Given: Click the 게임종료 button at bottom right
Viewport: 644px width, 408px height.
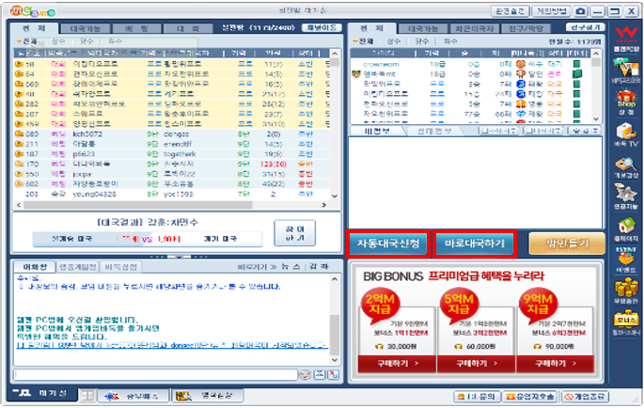Looking at the screenshot, I should pos(586,397).
